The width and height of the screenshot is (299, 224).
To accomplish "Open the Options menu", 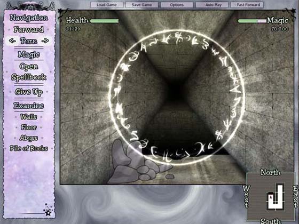I will click(177, 5).
